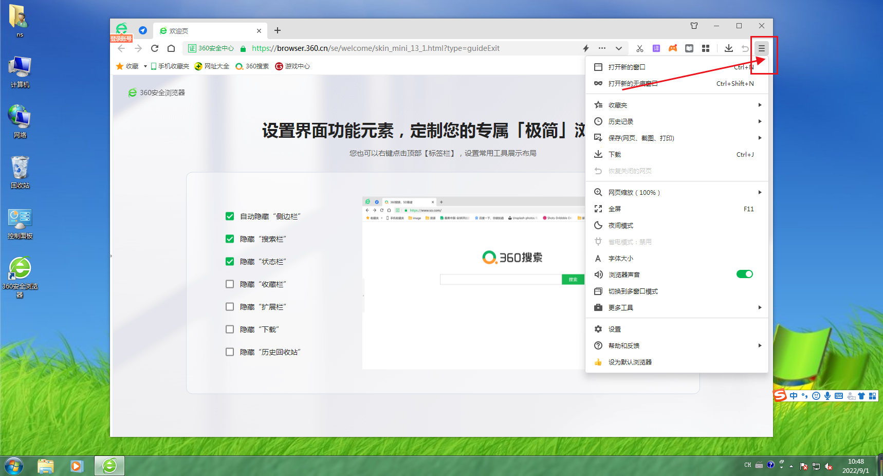Expand the 网页缩放 submenu arrow
This screenshot has height=476, width=883.
pyautogui.click(x=760, y=192)
